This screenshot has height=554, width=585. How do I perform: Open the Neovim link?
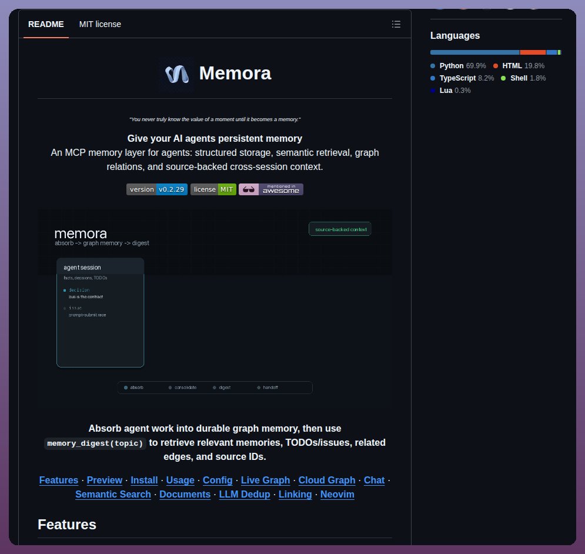click(337, 494)
